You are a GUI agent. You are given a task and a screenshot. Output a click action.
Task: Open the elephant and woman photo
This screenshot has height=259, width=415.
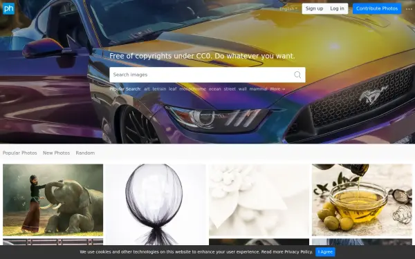pyautogui.click(x=53, y=200)
